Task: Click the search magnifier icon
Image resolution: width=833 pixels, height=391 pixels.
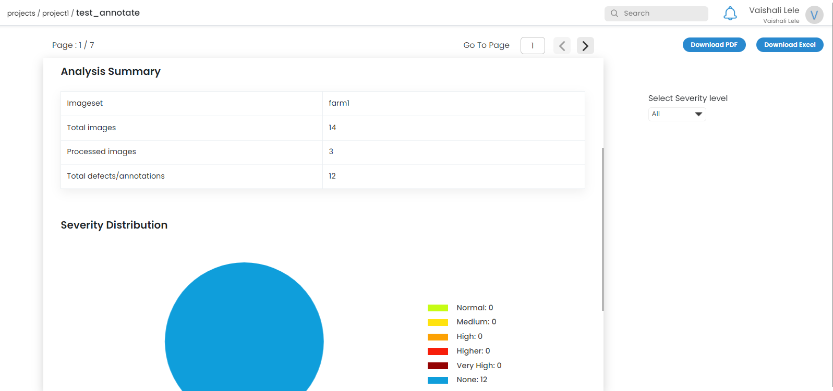Action: tap(614, 14)
